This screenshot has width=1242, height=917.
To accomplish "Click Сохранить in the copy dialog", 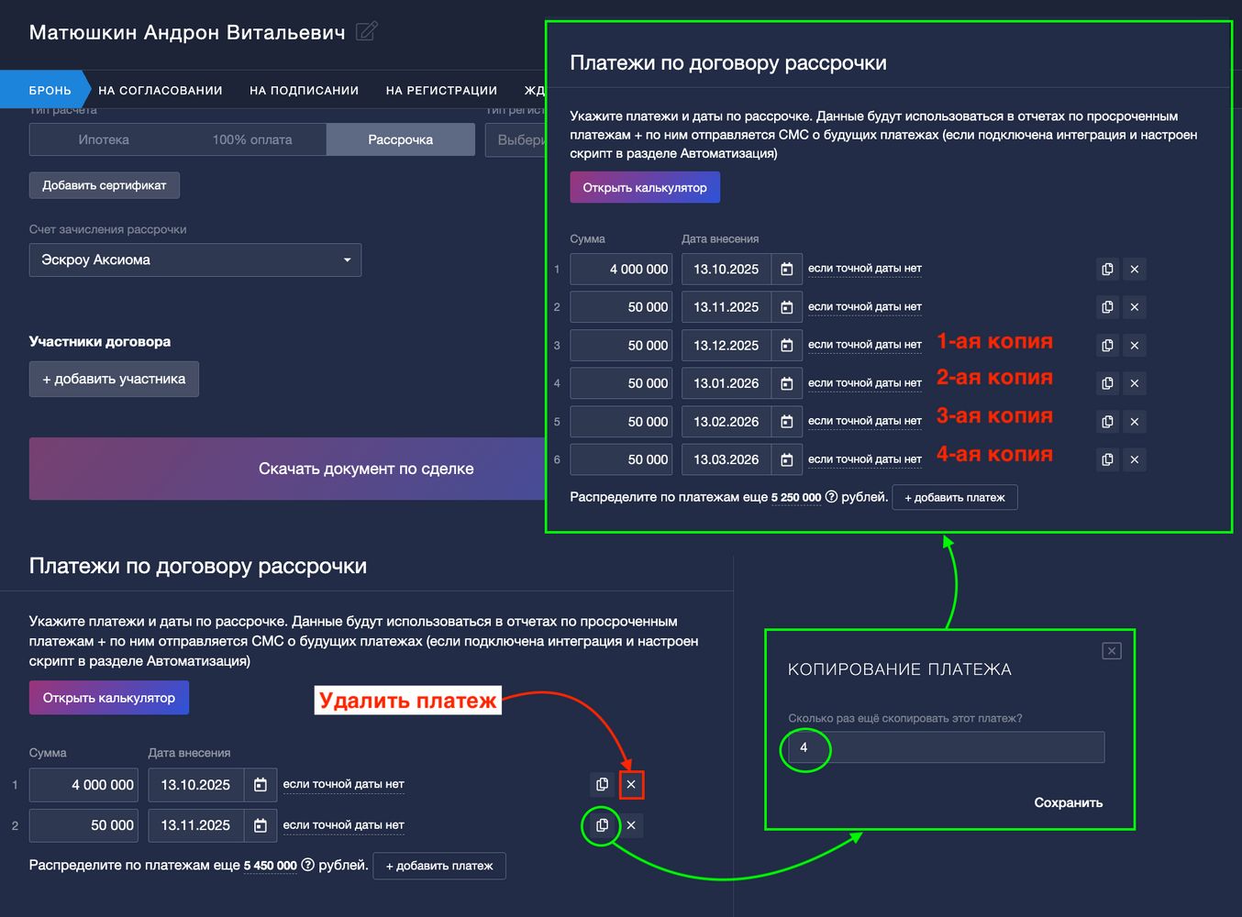I will pos(1068,802).
